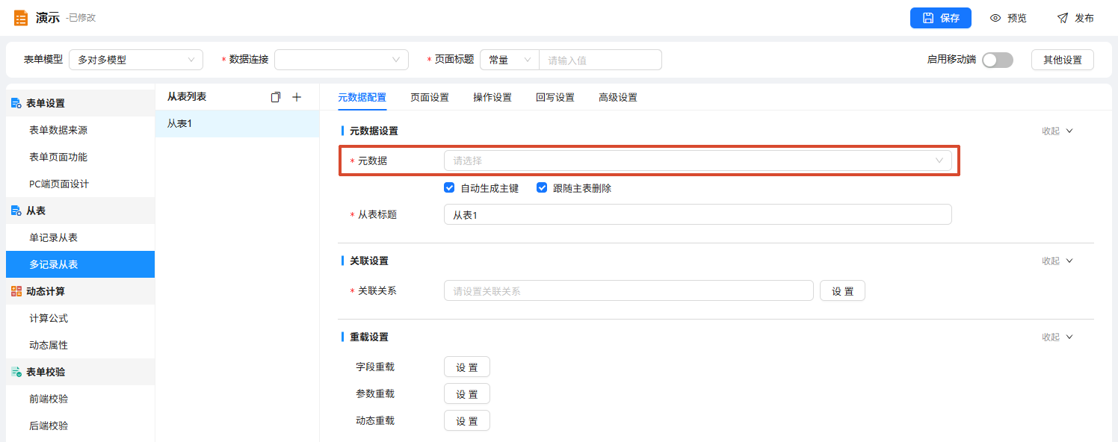The width and height of the screenshot is (1118, 442).
Task: Click the 从表 section icon in sidebar
Action: pos(16,211)
